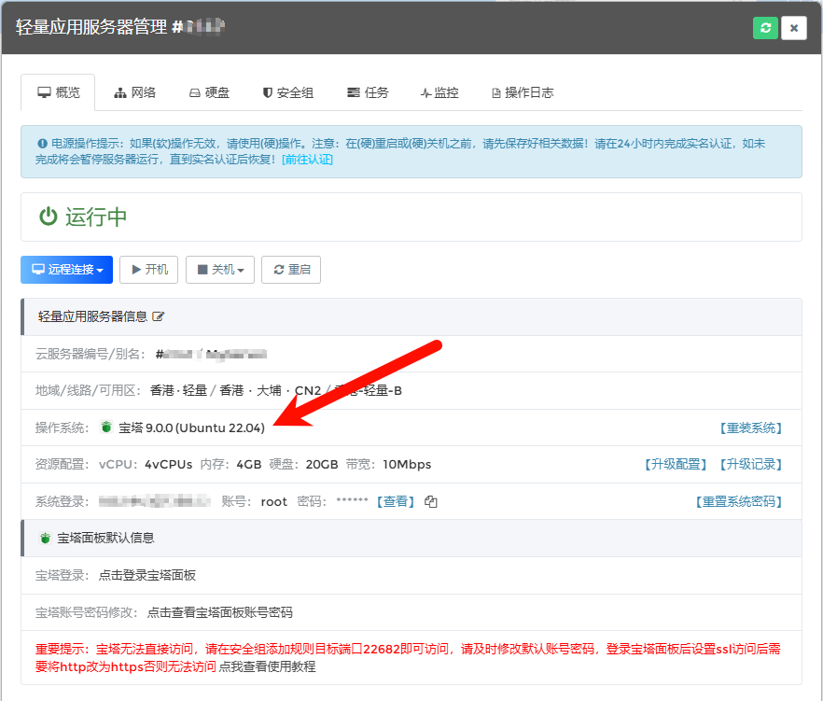Click 查看 to reveal the password
Image resolution: width=823 pixels, height=701 pixels.
tap(396, 502)
